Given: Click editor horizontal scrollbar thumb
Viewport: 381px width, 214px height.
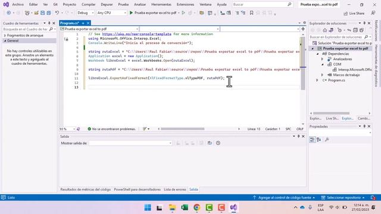Looking at the screenshot, I should (183, 129).
